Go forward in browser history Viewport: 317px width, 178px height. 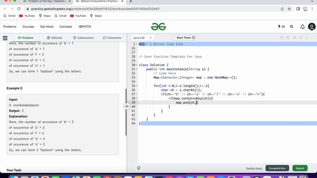[x=12, y=9]
